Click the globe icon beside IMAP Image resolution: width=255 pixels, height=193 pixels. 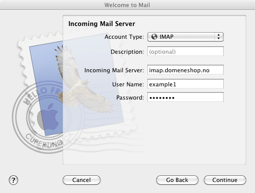[154, 37]
